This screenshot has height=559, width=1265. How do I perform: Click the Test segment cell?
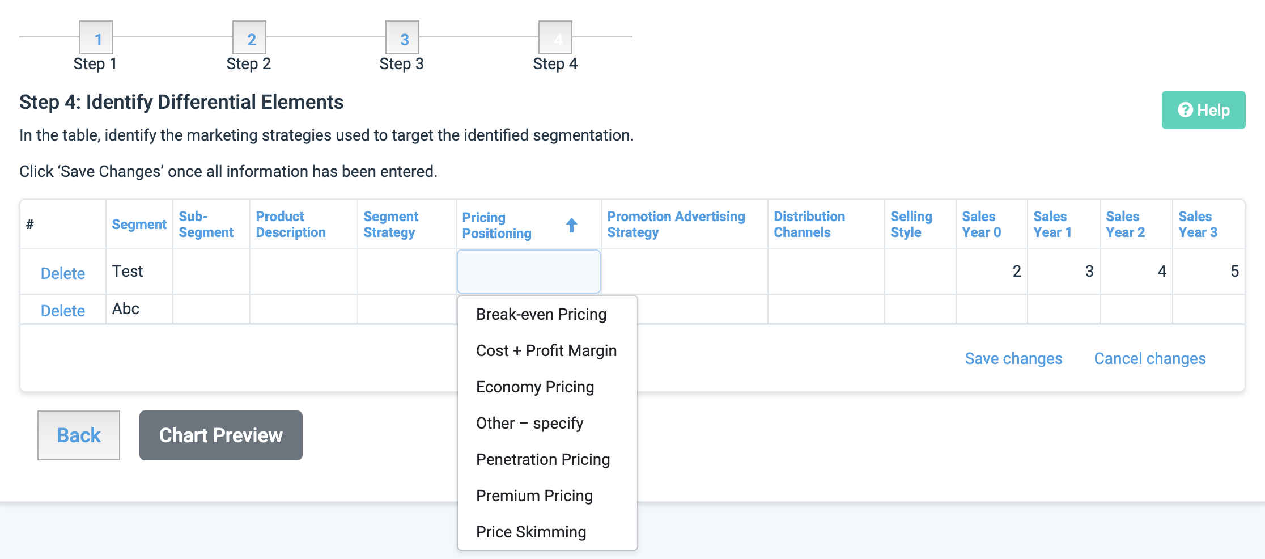(139, 272)
